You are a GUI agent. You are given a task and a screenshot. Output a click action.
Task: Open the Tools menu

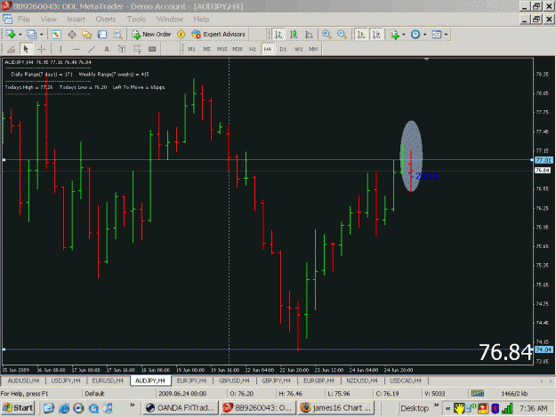[136, 20]
